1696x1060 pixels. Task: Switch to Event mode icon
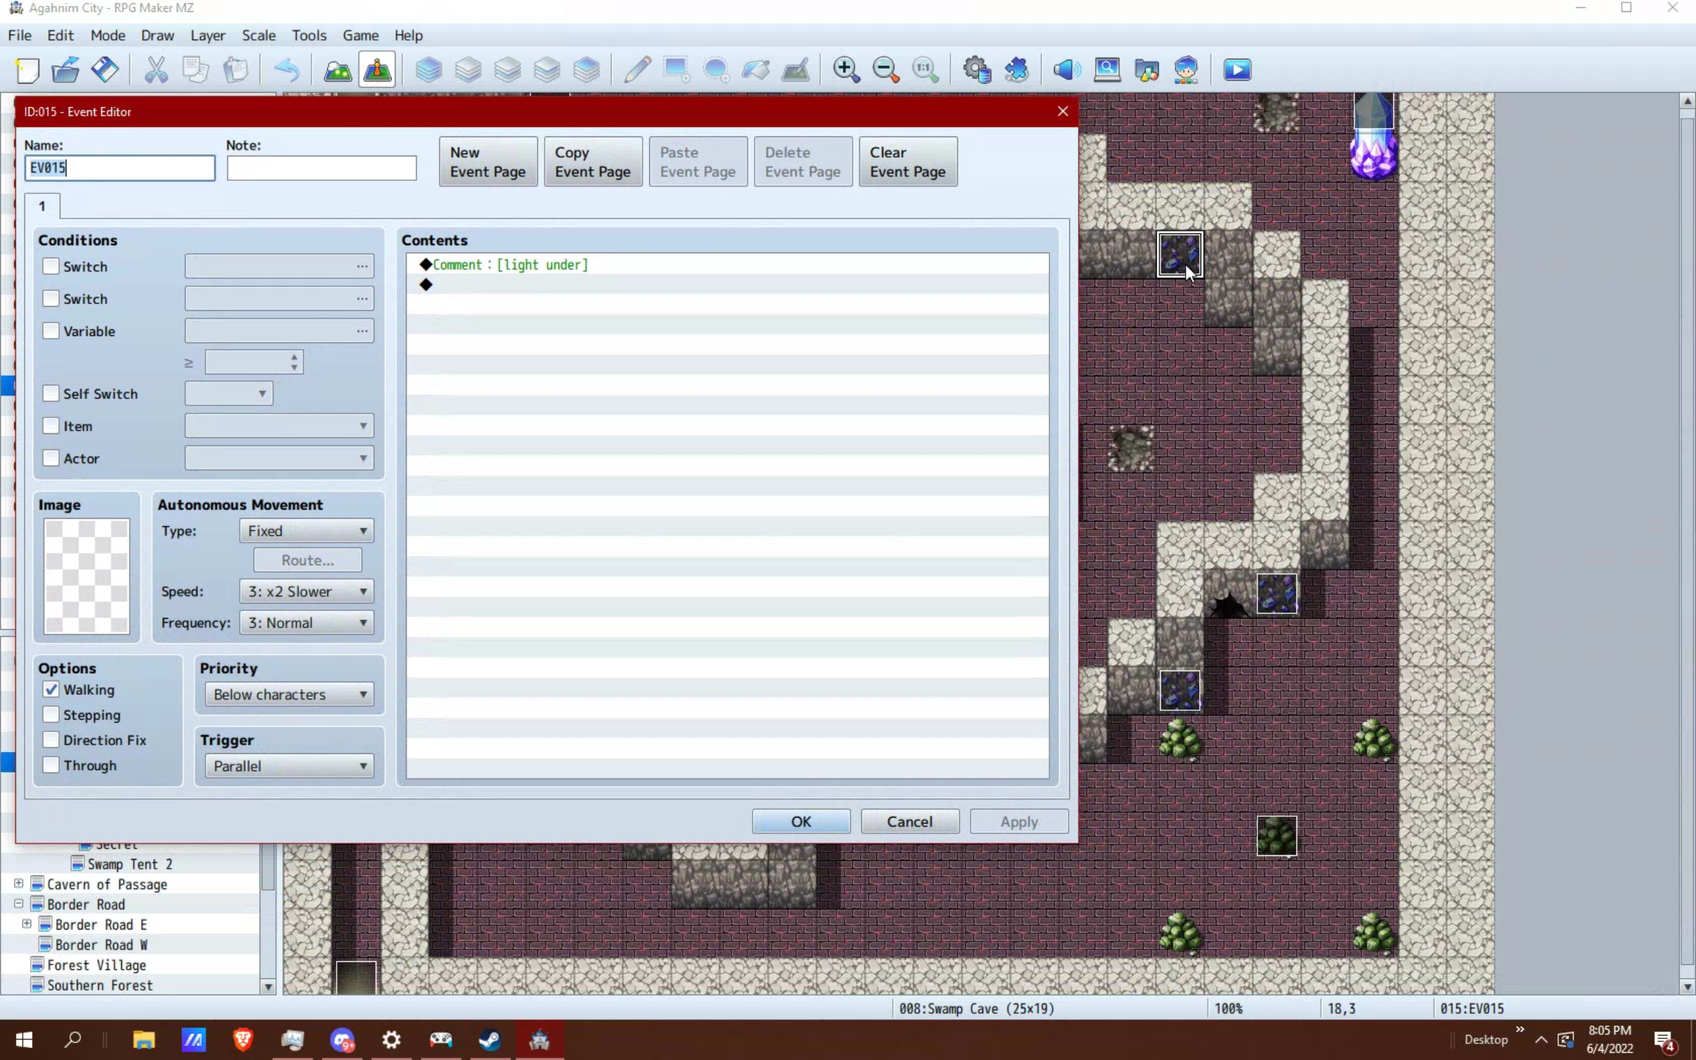(x=377, y=70)
